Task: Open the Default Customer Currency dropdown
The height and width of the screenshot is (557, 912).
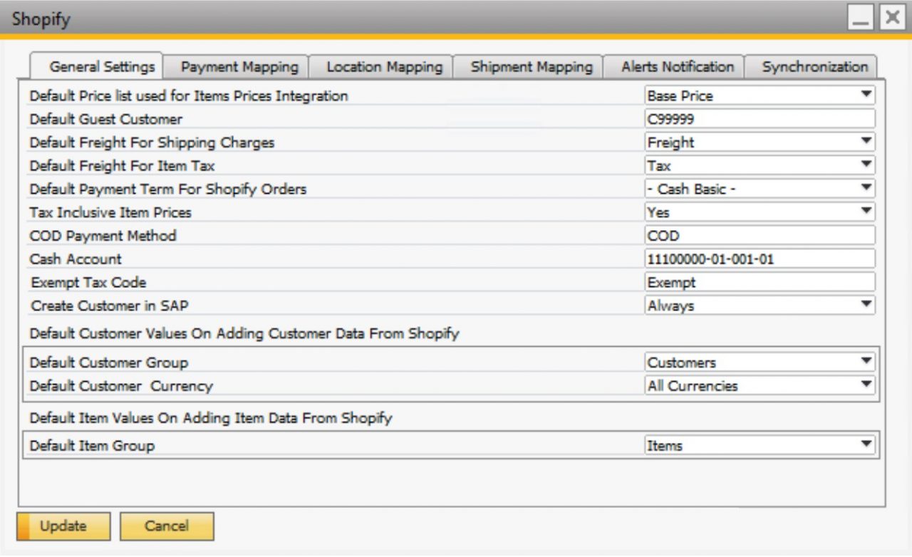Action: tap(866, 385)
